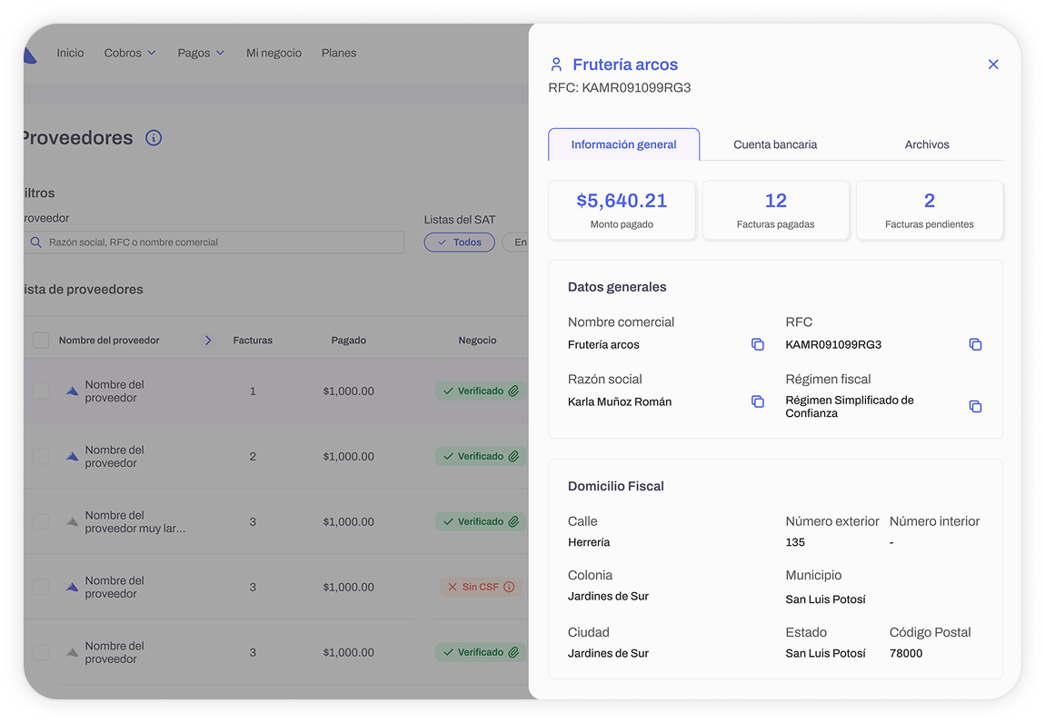The image size is (1045, 723).
Task: Open the Archivos tab
Action: [927, 144]
